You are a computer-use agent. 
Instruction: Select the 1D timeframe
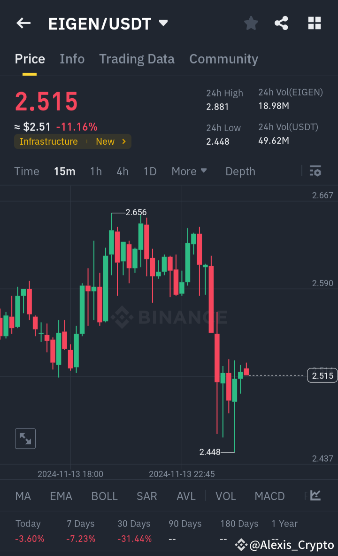(150, 171)
